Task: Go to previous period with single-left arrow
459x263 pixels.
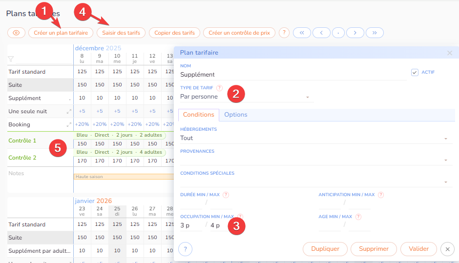Action: point(321,33)
